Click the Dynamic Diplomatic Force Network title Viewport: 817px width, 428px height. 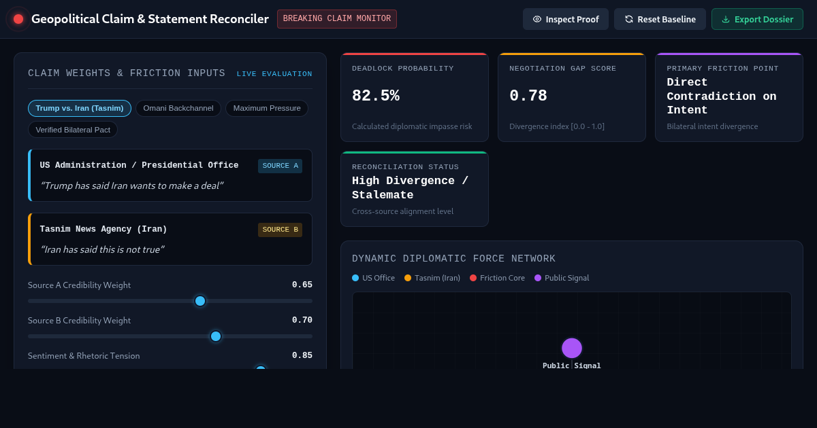[454, 259]
